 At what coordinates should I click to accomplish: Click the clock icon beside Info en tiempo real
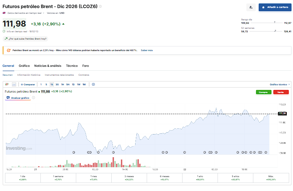tap(4, 32)
